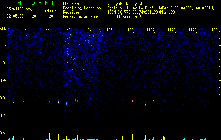
Task: Click the kHz axis unit label
Action: click(3, 28)
